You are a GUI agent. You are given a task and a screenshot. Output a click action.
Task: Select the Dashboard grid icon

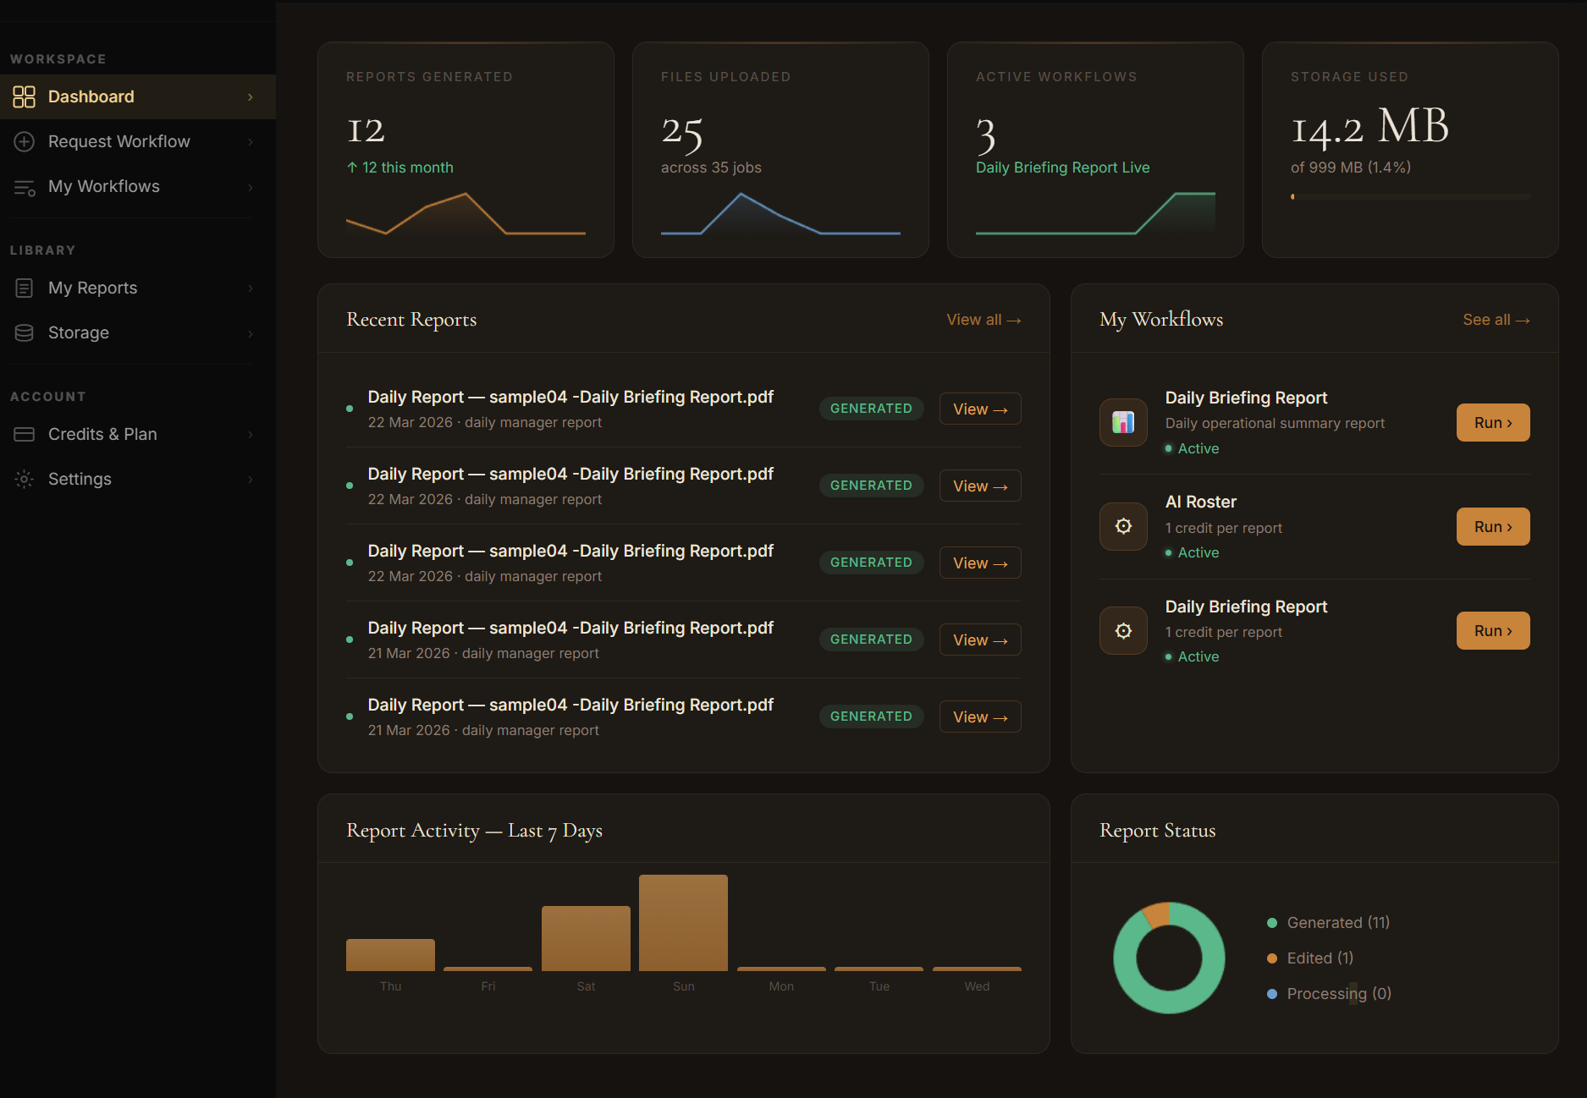(25, 96)
